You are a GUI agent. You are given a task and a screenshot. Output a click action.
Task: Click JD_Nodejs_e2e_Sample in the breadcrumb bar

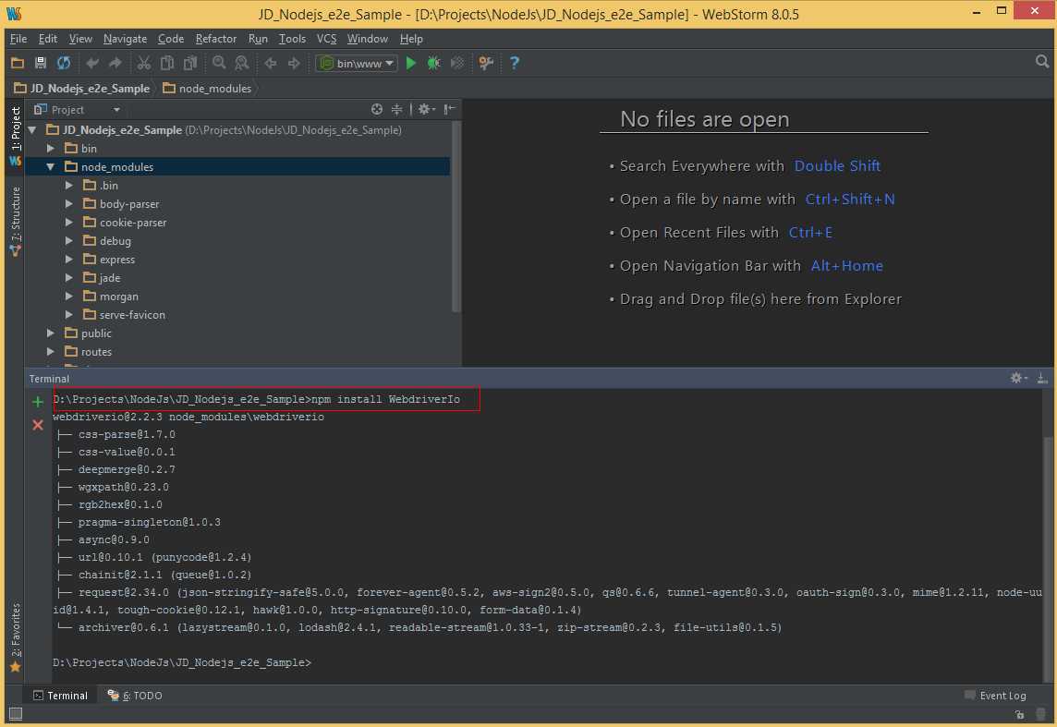[81, 89]
